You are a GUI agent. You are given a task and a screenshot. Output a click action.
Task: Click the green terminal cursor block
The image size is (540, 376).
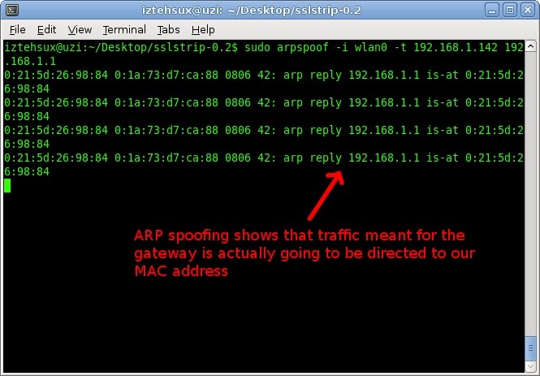[7, 186]
